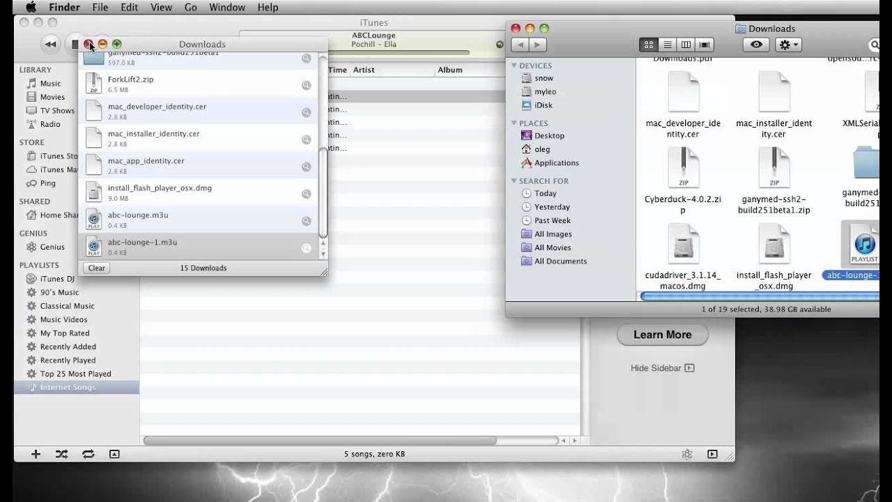Reveal ForkLift2.zip in Finder magnifier
This screenshot has height=502, width=892.
coord(306,85)
